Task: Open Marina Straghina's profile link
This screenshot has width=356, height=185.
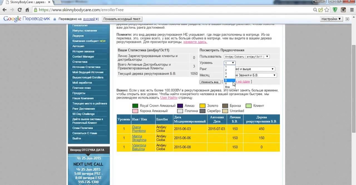Action: coord(139,138)
